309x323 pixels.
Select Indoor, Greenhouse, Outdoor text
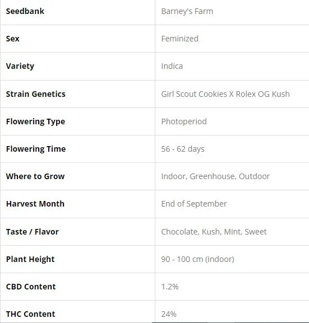(215, 176)
